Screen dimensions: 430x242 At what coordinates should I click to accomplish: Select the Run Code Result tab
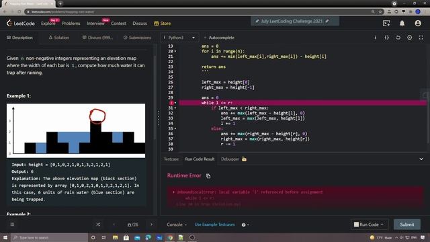tap(200, 159)
